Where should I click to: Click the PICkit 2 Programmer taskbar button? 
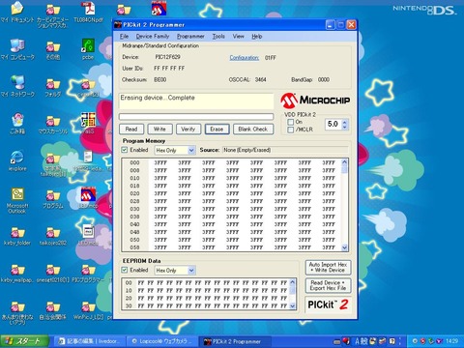click(234, 341)
